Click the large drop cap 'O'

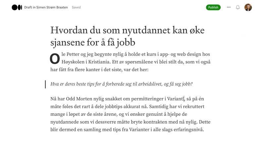pos(55,59)
